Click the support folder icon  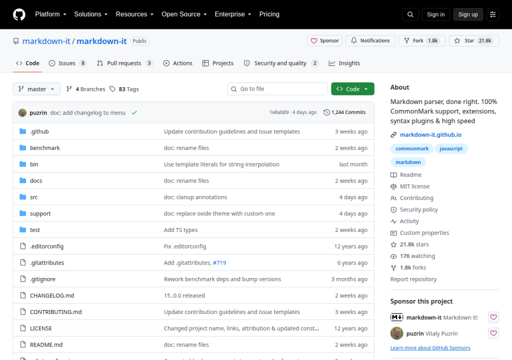22,213
